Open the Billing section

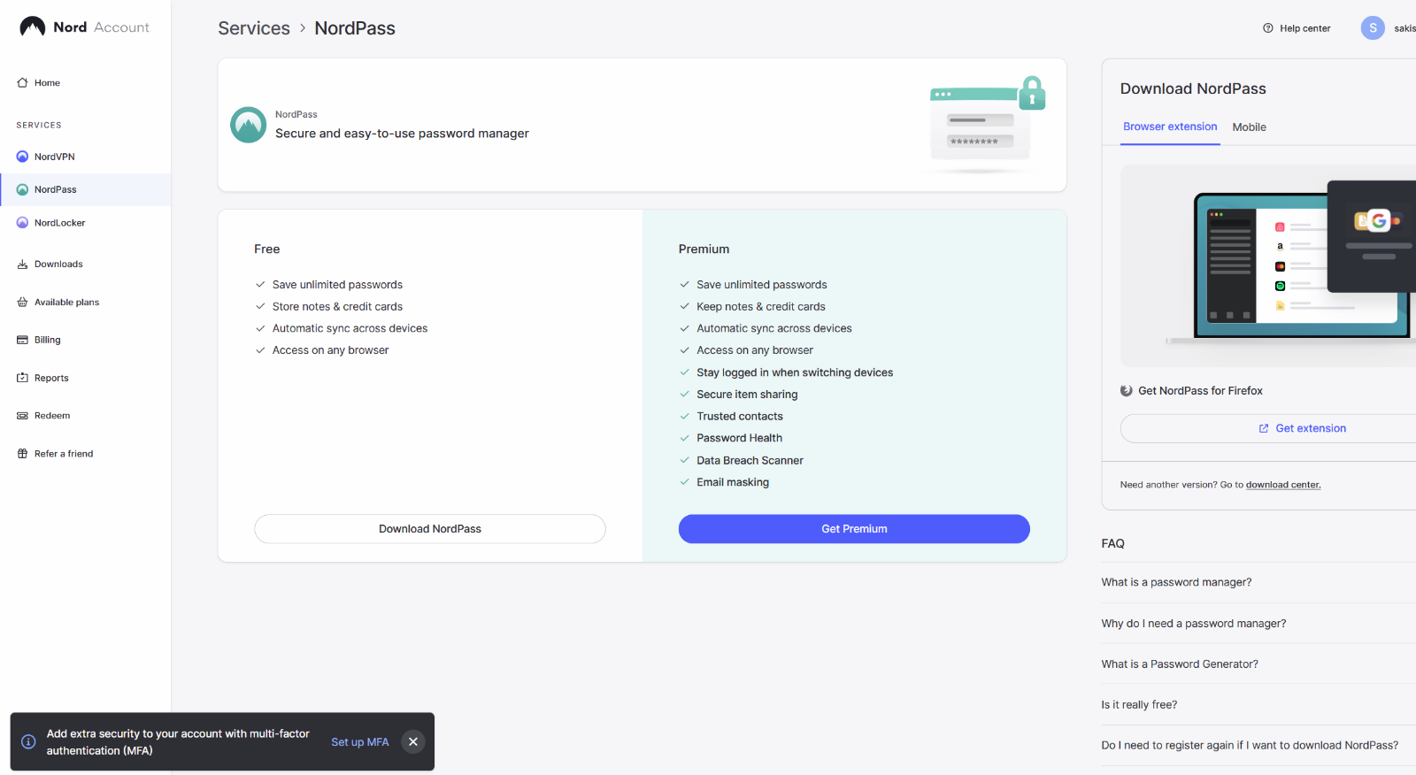(86, 340)
